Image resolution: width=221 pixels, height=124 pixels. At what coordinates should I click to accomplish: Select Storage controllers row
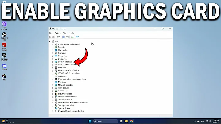pos(66,105)
